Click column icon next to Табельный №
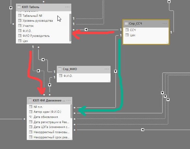The image size is (190, 149). click(x=20, y=16)
